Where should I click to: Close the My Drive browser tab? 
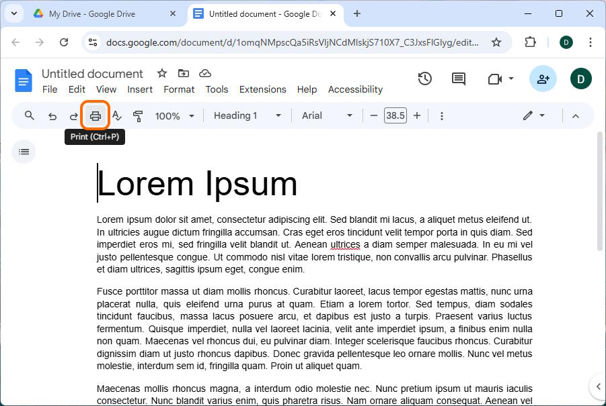[173, 13]
